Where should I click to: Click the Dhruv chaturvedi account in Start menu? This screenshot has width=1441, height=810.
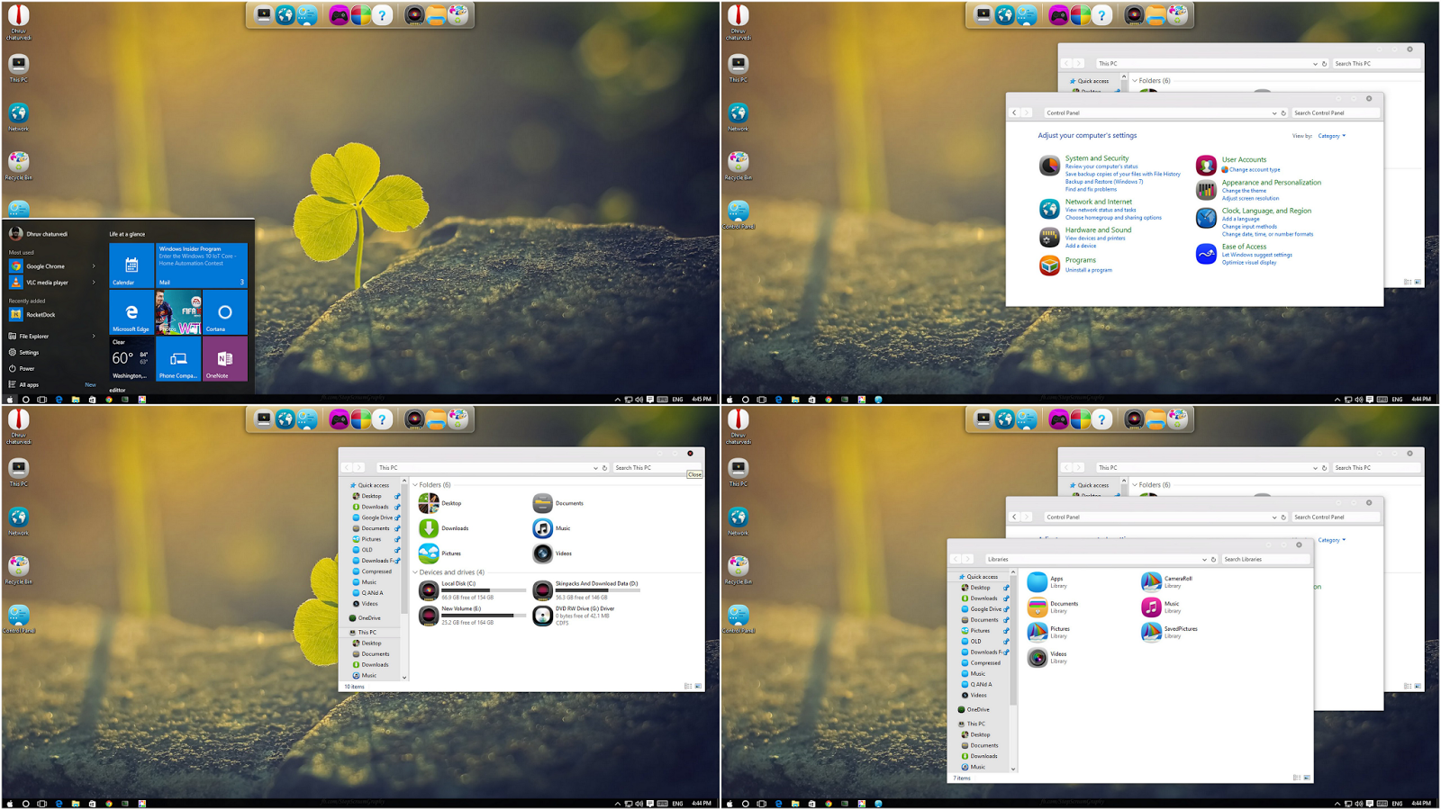point(47,234)
